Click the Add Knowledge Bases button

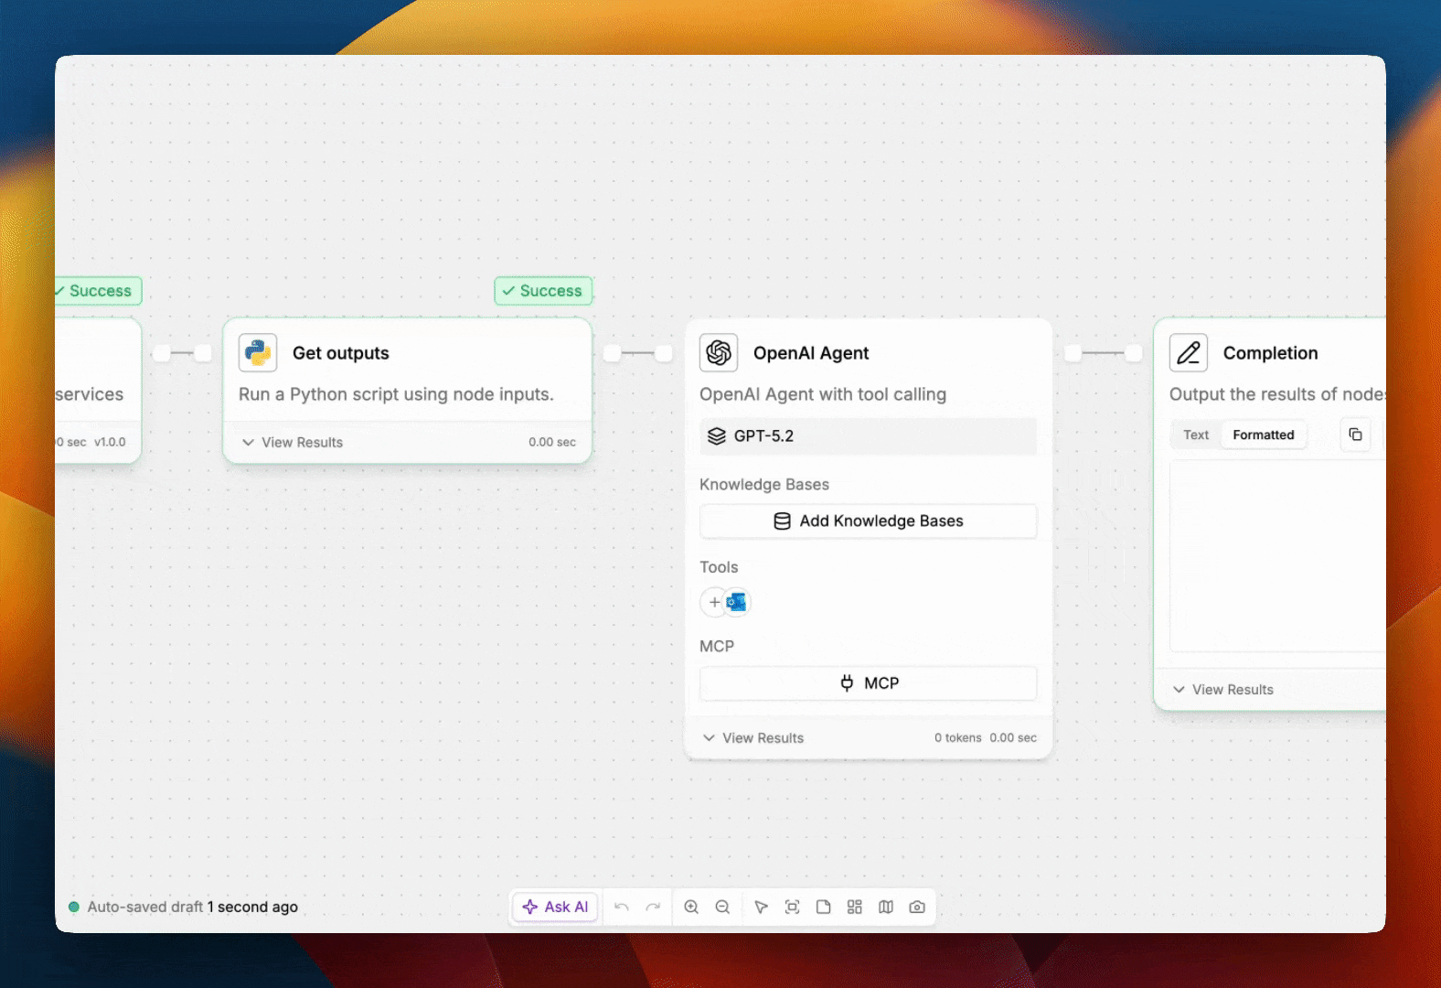tap(868, 521)
